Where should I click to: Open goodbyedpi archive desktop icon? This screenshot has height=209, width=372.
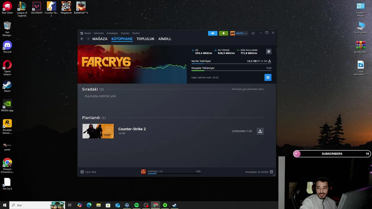point(361,48)
